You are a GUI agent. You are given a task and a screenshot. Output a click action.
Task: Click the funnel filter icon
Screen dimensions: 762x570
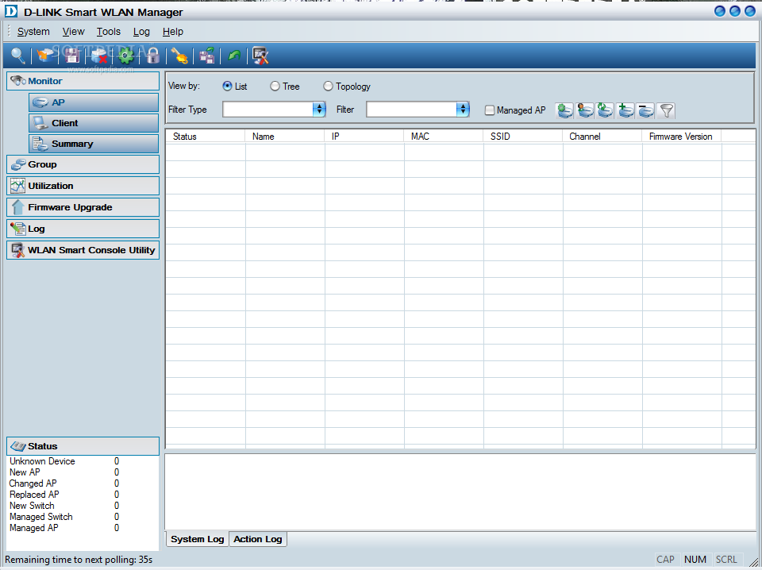[666, 110]
